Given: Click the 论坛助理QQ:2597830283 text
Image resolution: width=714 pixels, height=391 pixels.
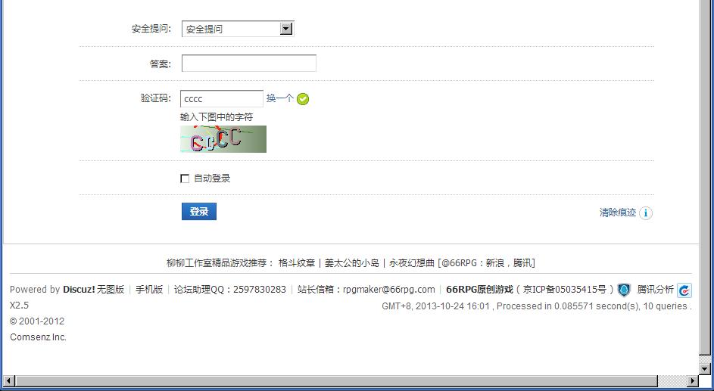Looking at the screenshot, I should [x=230, y=289].
